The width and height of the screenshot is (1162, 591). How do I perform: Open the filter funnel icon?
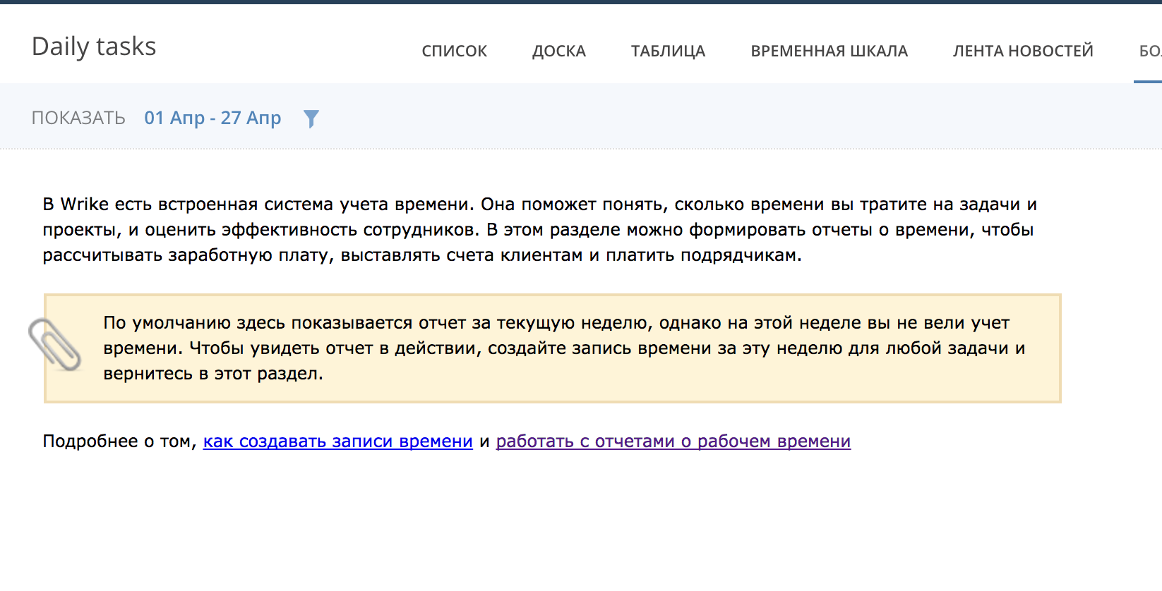tap(311, 118)
